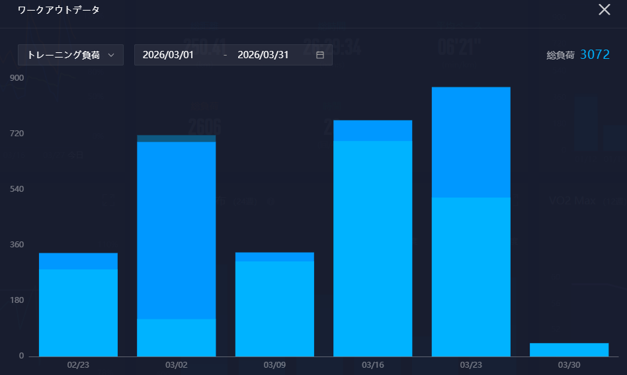Screen dimensions: 627x375
Task: Click the tall light segment of 03/16 bar
Action: click(x=372, y=248)
